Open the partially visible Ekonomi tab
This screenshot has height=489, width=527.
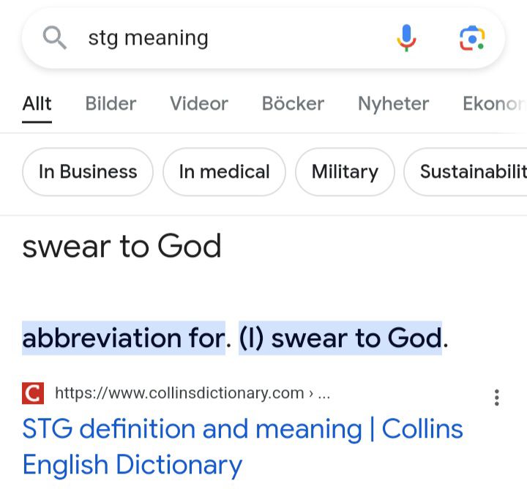tap(494, 104)
